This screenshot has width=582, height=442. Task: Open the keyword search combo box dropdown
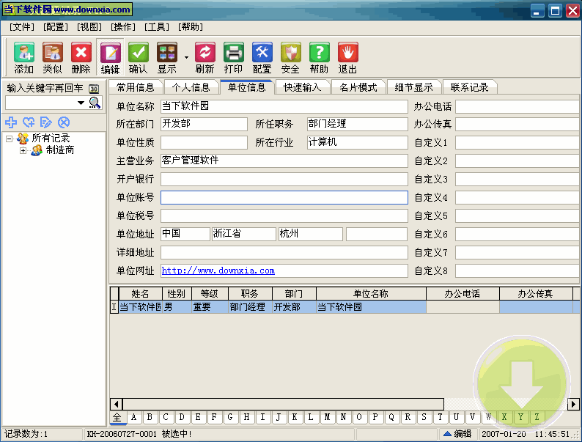click(x=81, y=103)
